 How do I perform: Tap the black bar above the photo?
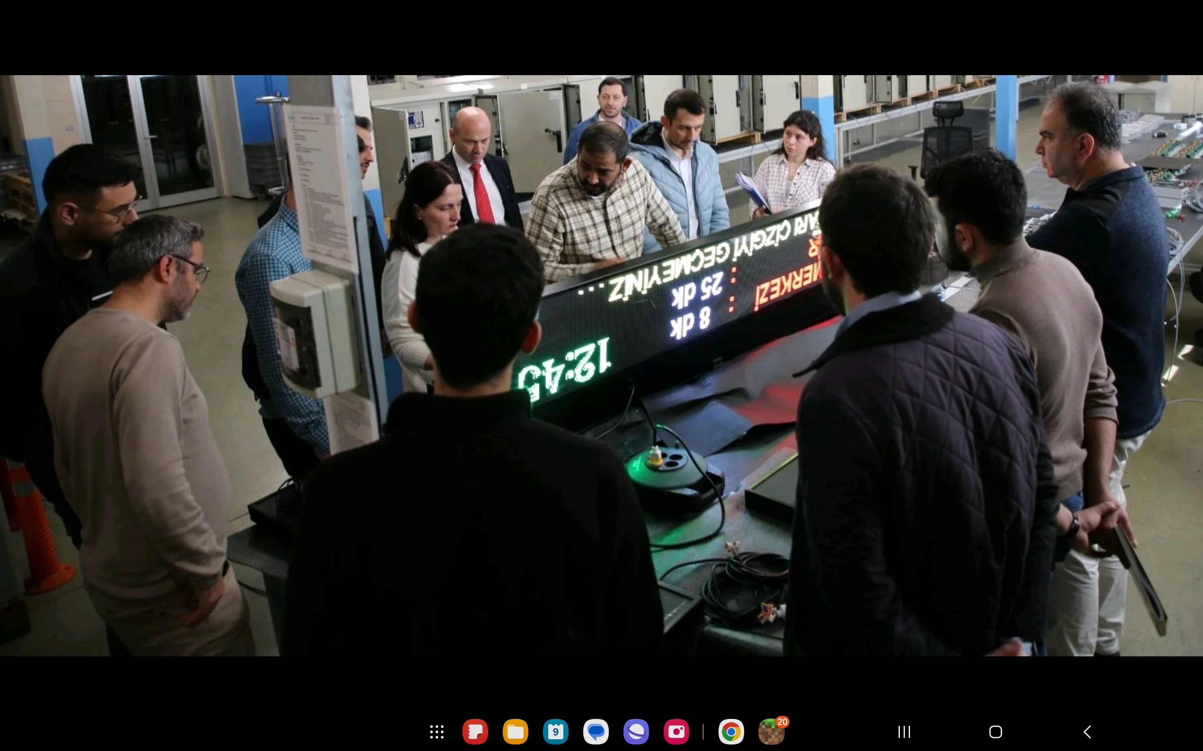point(601,37)
